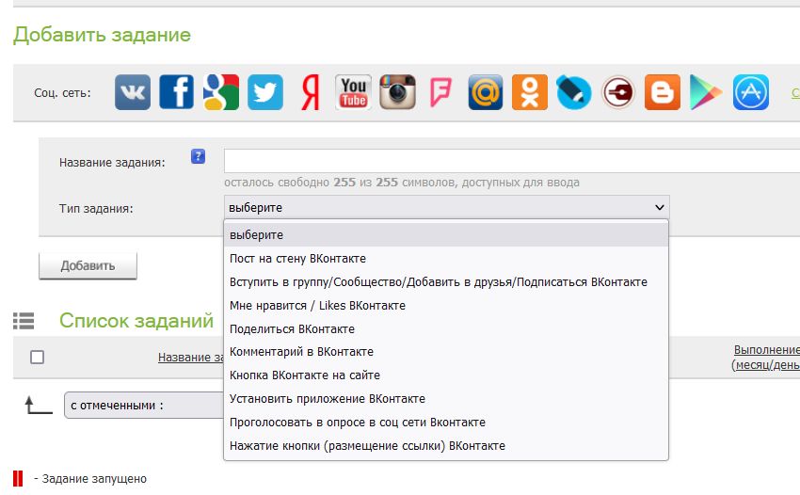This screenshot has height=495, width=800.
Task: Select the VKontakte social network icon
Action: (133, 92)
